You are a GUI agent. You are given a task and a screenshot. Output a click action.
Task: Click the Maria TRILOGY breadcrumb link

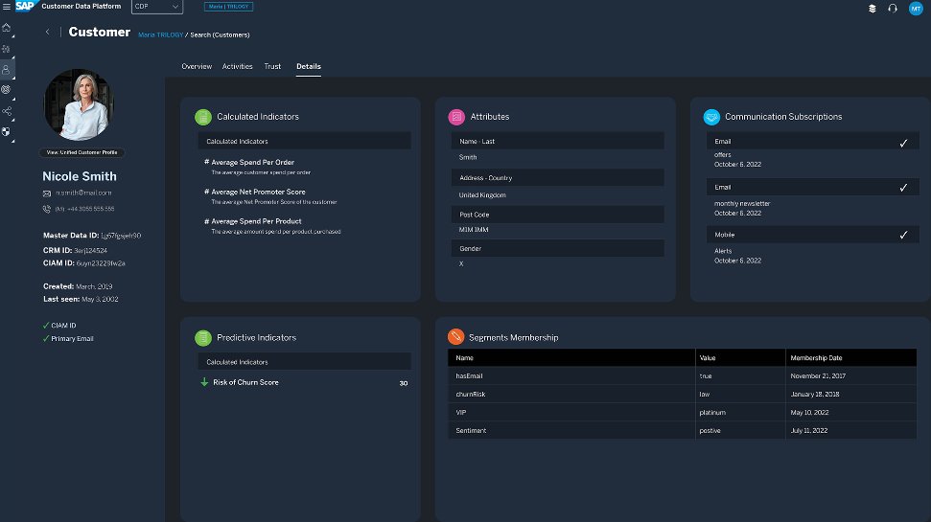tap(159, 35)
